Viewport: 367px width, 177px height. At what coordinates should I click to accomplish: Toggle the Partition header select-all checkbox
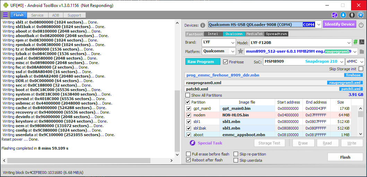(188, 102)
